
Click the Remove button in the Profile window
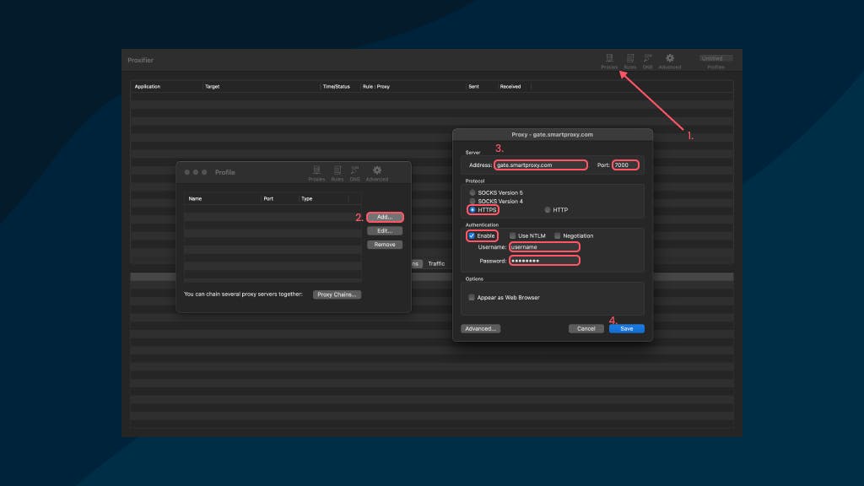tap(385, 245)
